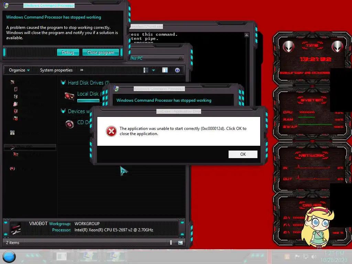Click the TIME widget header
This screenshot has height=264, width=352.
(312, 45)
